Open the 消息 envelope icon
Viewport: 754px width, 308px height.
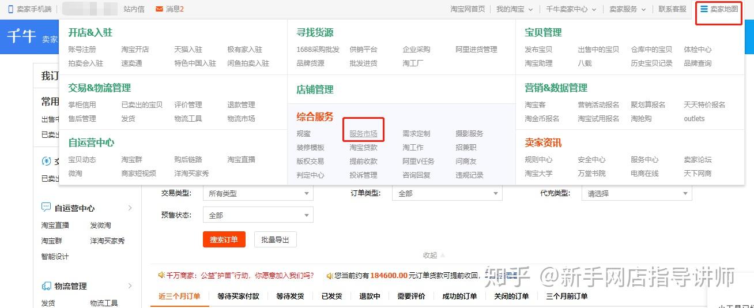click(x=159, y=9)
